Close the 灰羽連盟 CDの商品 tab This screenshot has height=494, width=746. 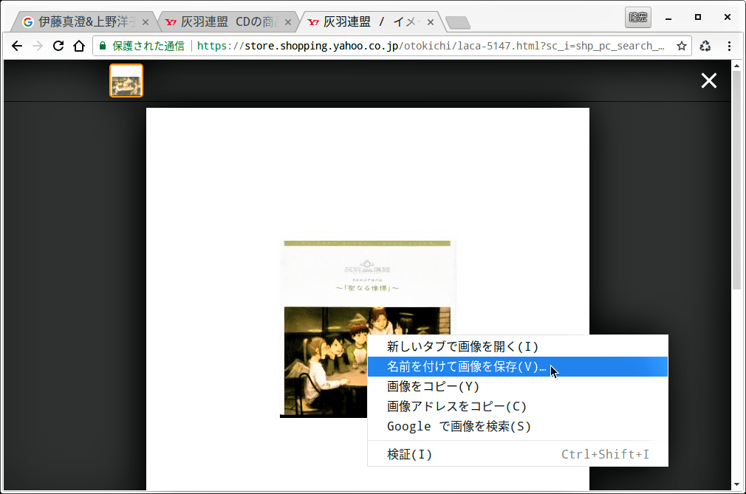288,22
